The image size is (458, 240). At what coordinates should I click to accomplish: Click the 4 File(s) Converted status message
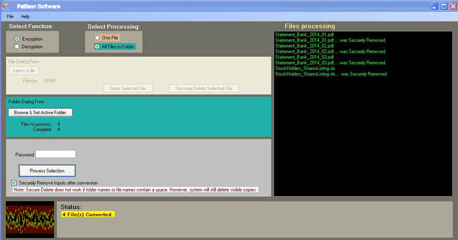[88, 214]
